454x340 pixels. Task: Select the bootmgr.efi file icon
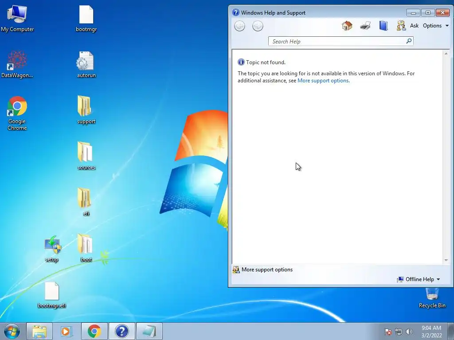[52, 295]
